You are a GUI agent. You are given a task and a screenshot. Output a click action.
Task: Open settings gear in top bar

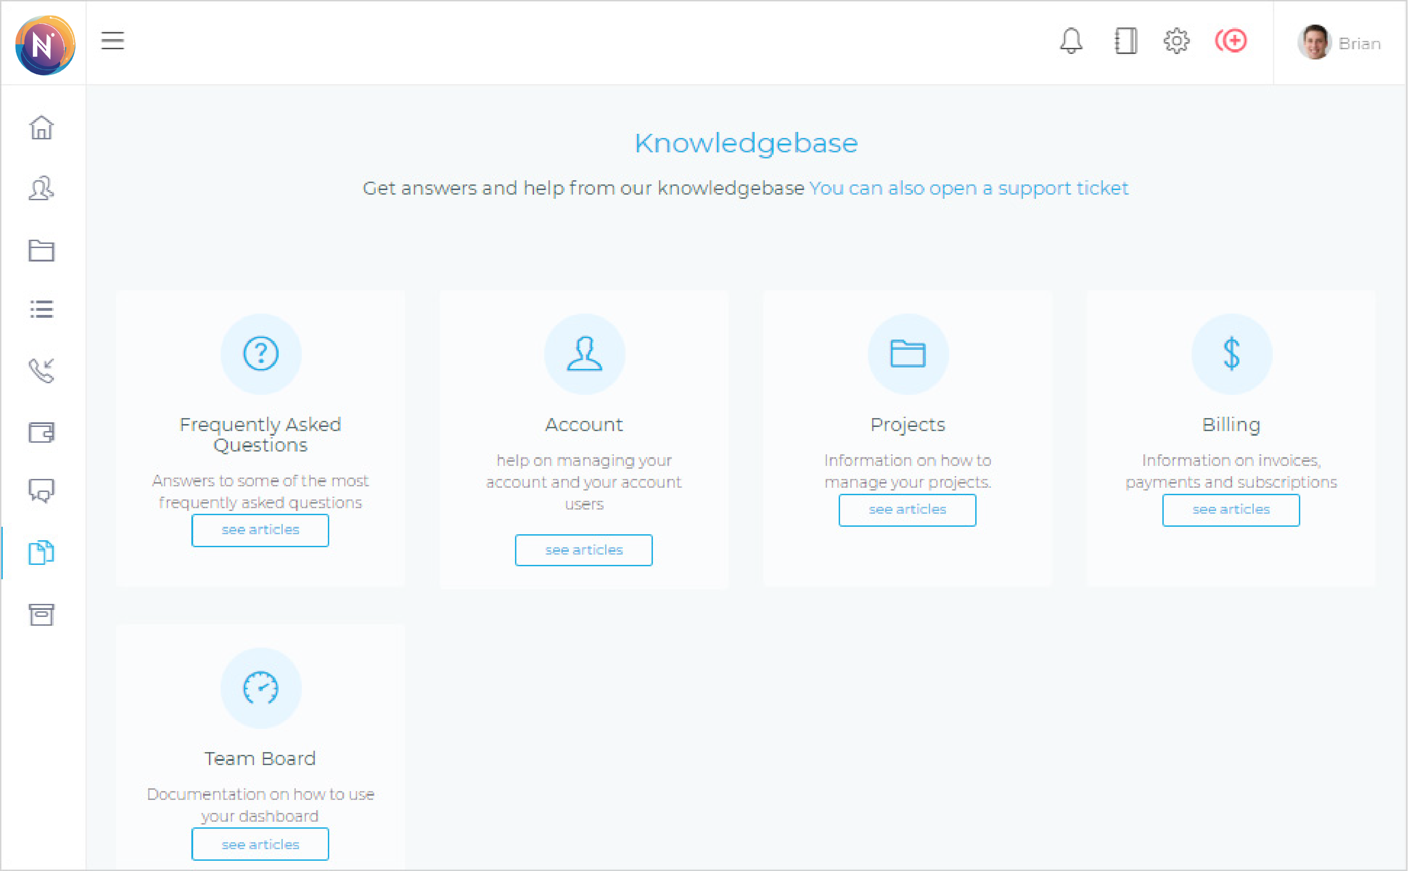tap(1176, 41)
